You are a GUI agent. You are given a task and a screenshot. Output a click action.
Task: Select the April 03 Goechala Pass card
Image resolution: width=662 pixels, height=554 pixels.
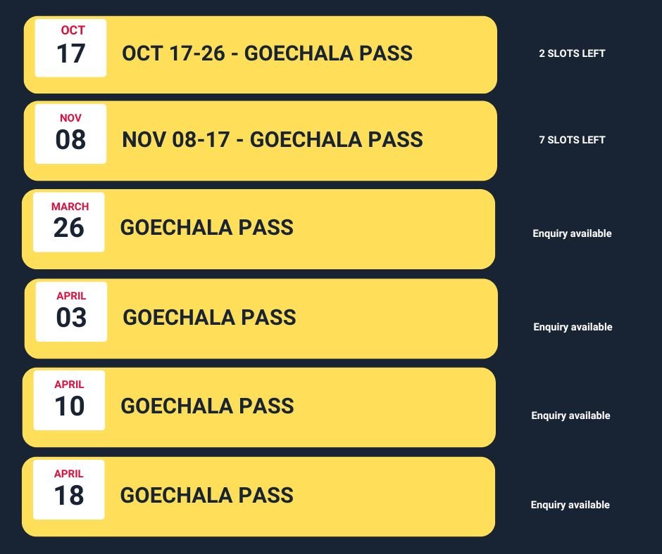[x=261, y=318]
